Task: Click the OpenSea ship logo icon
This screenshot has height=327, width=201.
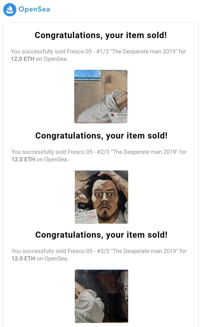Action: pyautogui.click(x=10, y=10)
